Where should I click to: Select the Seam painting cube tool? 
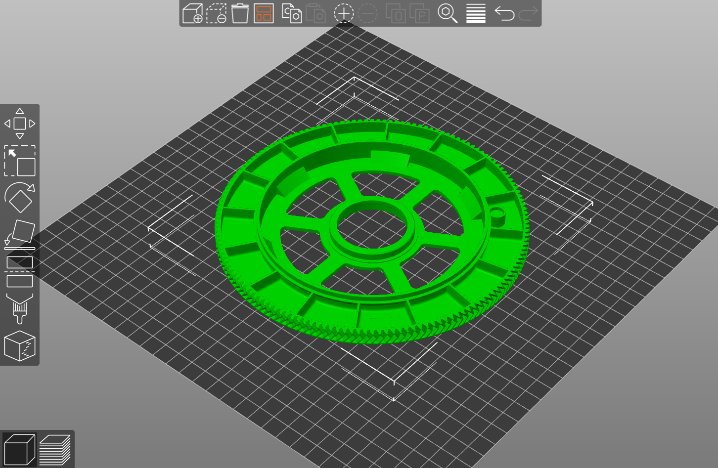20,346
